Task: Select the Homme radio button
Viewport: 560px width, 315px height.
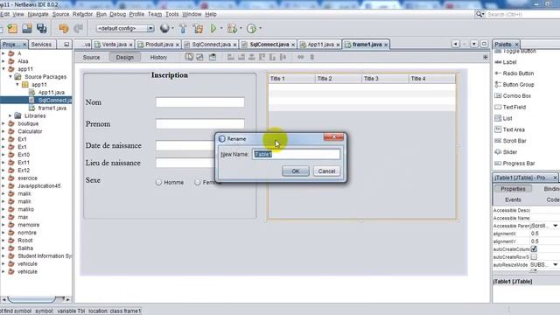Action: coord(159,183)
